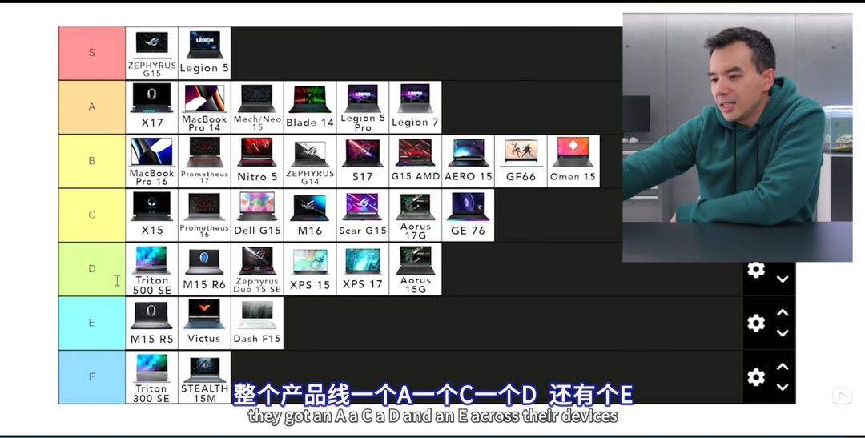Viewport: 865px width, 438px height.
Task: Move the F tier row down with its arrow
Action: [x=783, y=388]
